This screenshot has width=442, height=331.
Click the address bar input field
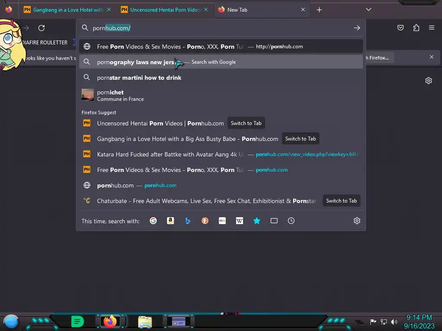(x=220, y=28)
